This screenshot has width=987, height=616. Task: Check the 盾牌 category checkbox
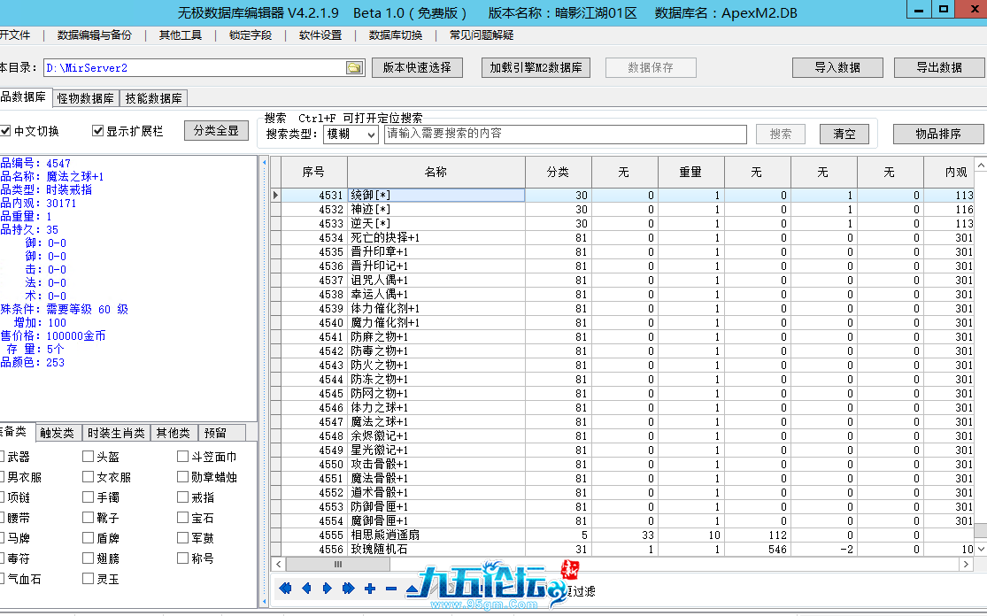89,538
